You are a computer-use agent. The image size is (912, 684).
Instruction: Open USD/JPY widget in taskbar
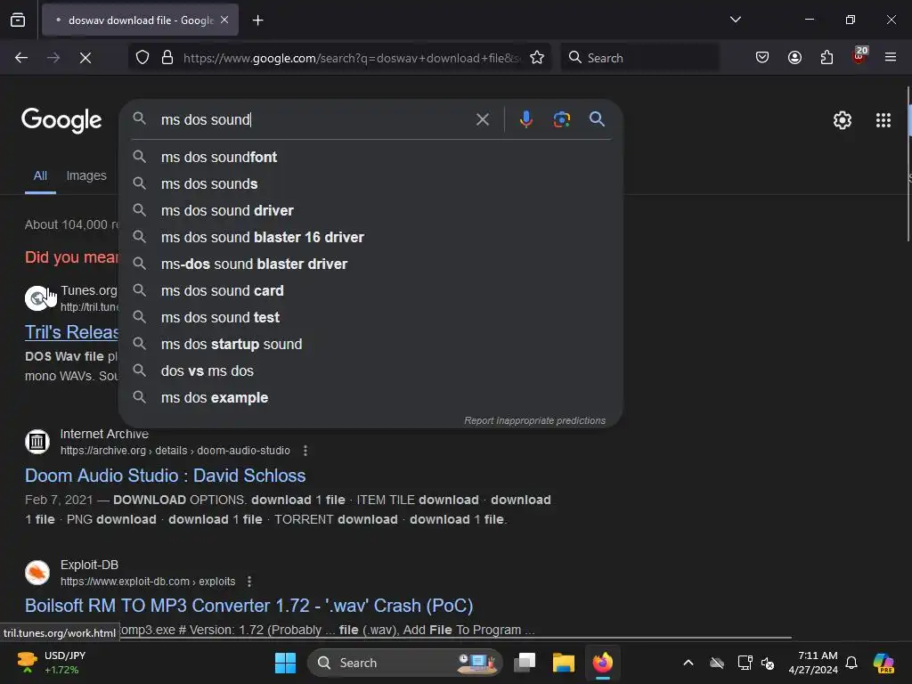pos(53,663)
